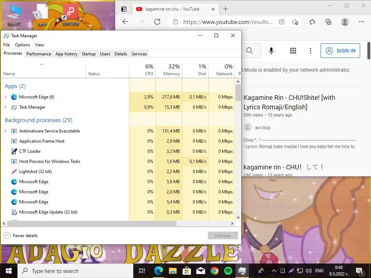The height and width of the screenshot is (278, 371).
Task: Select Application Frame Host process icon
Action: coord(14,141)
